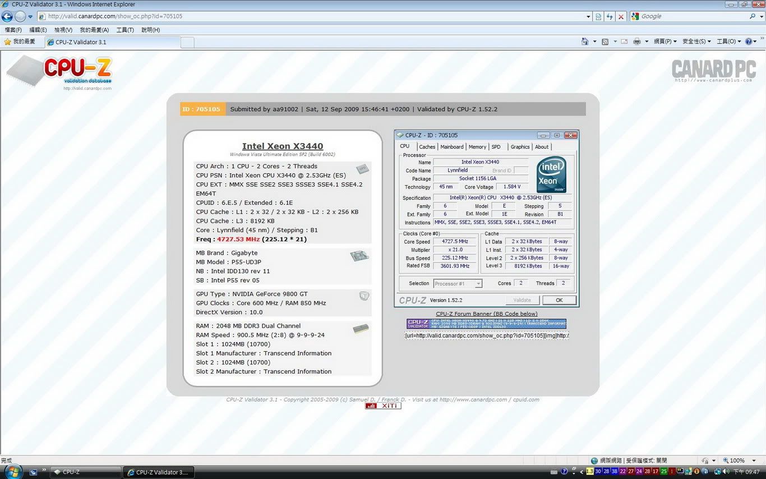766x479 pixels.
Task: Open the 工具(O) command bar menu
Action: click(x=729, y=42)
